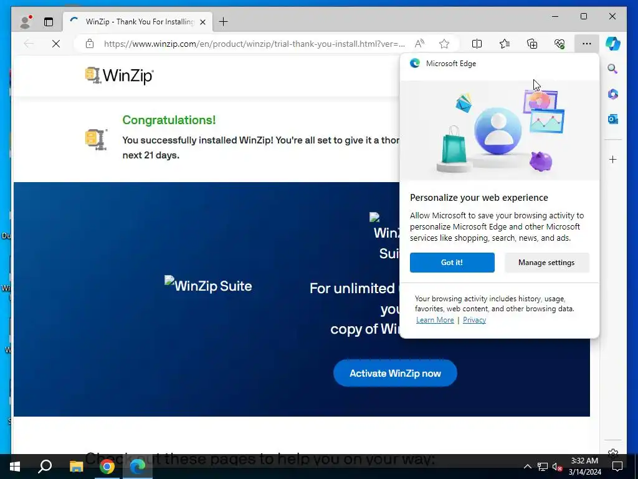The image size is (638, 479).
Task: Open Microsoft 365 sidebar icon
Action: click(613, 94)
